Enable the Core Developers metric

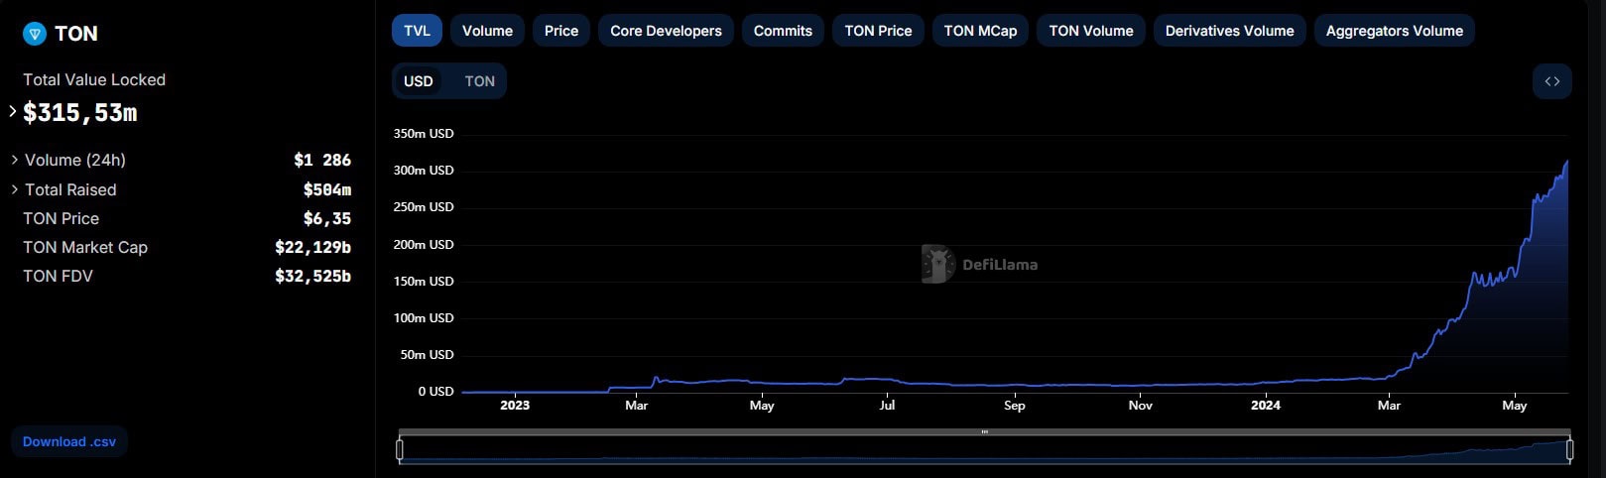666,31
